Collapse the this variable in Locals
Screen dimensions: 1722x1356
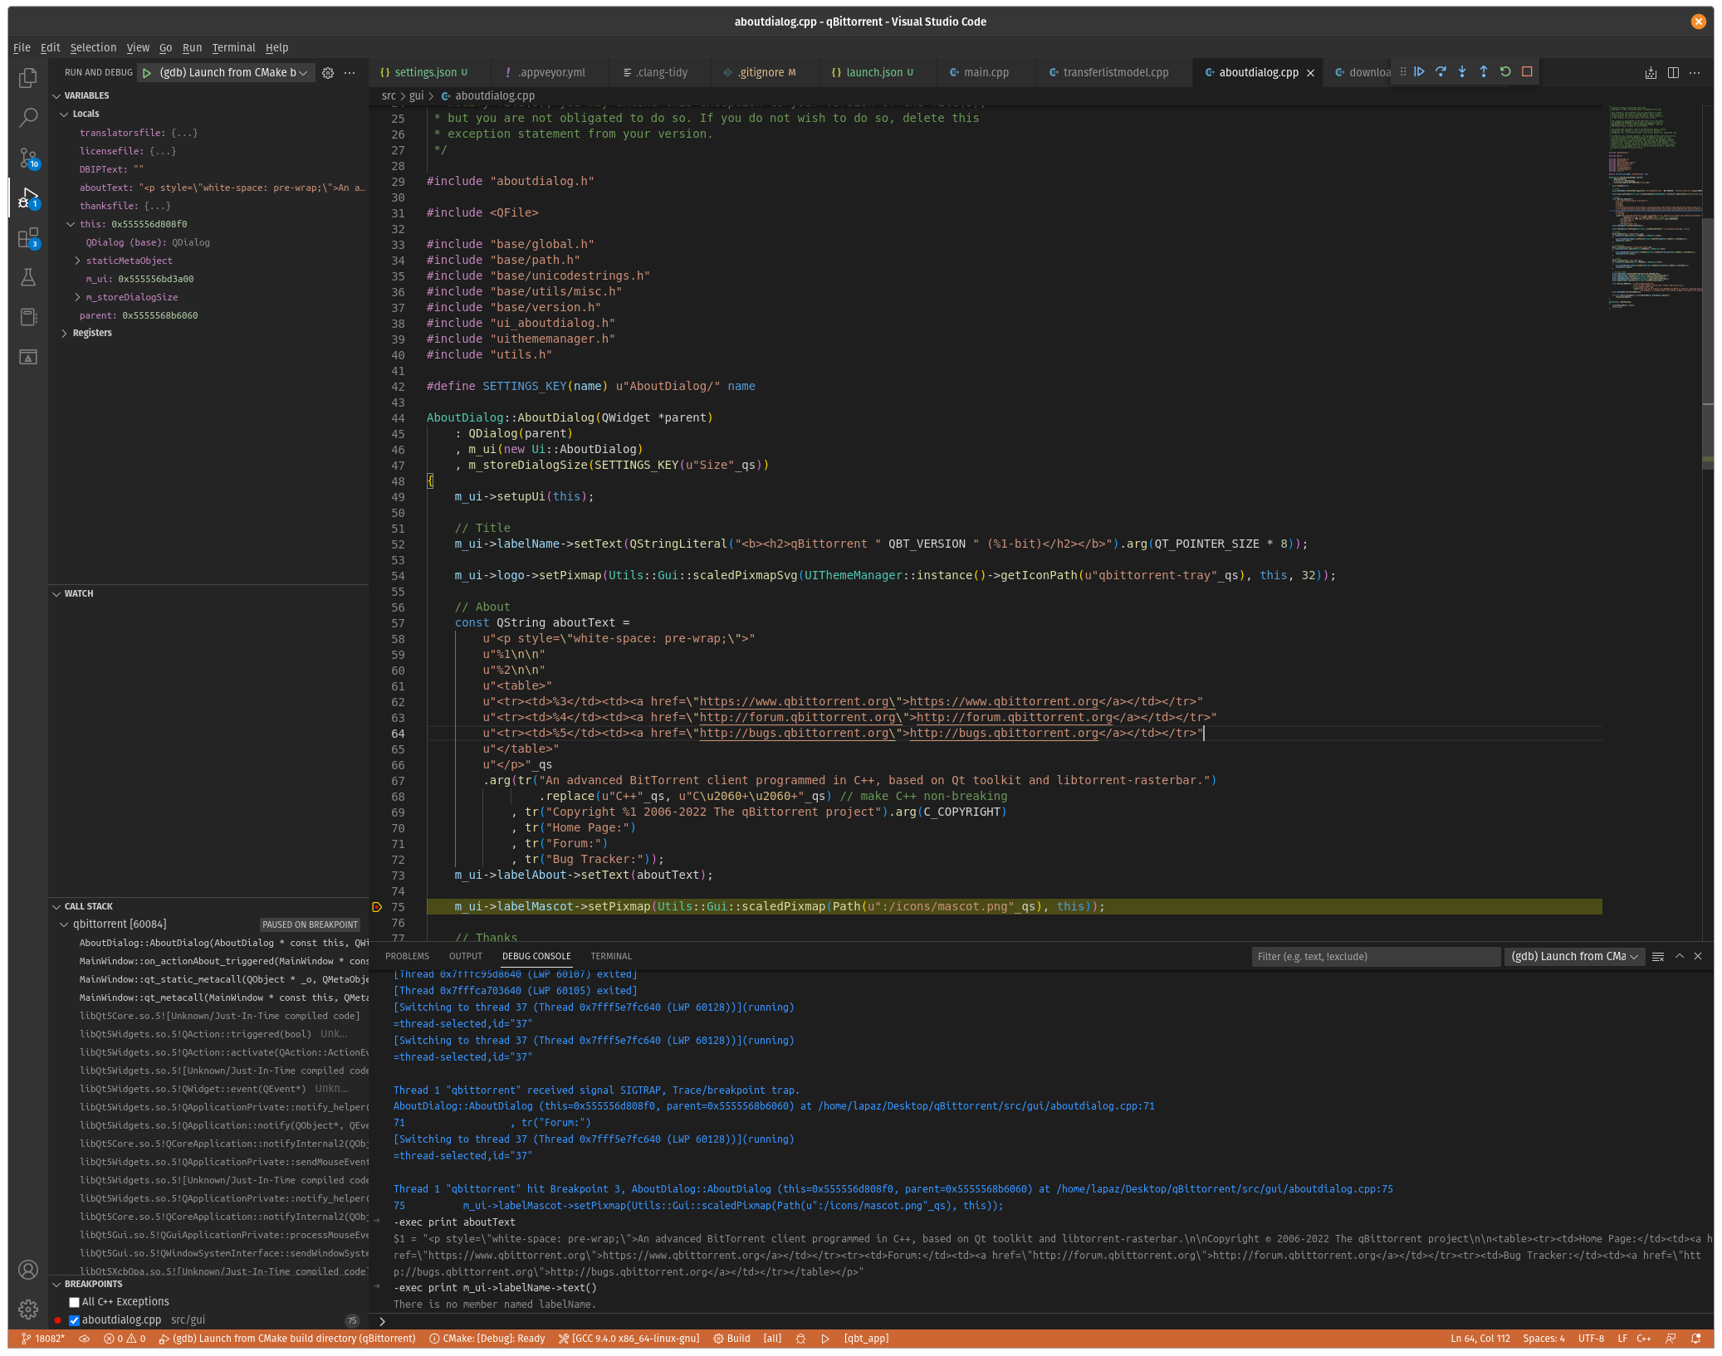point(71,223)
